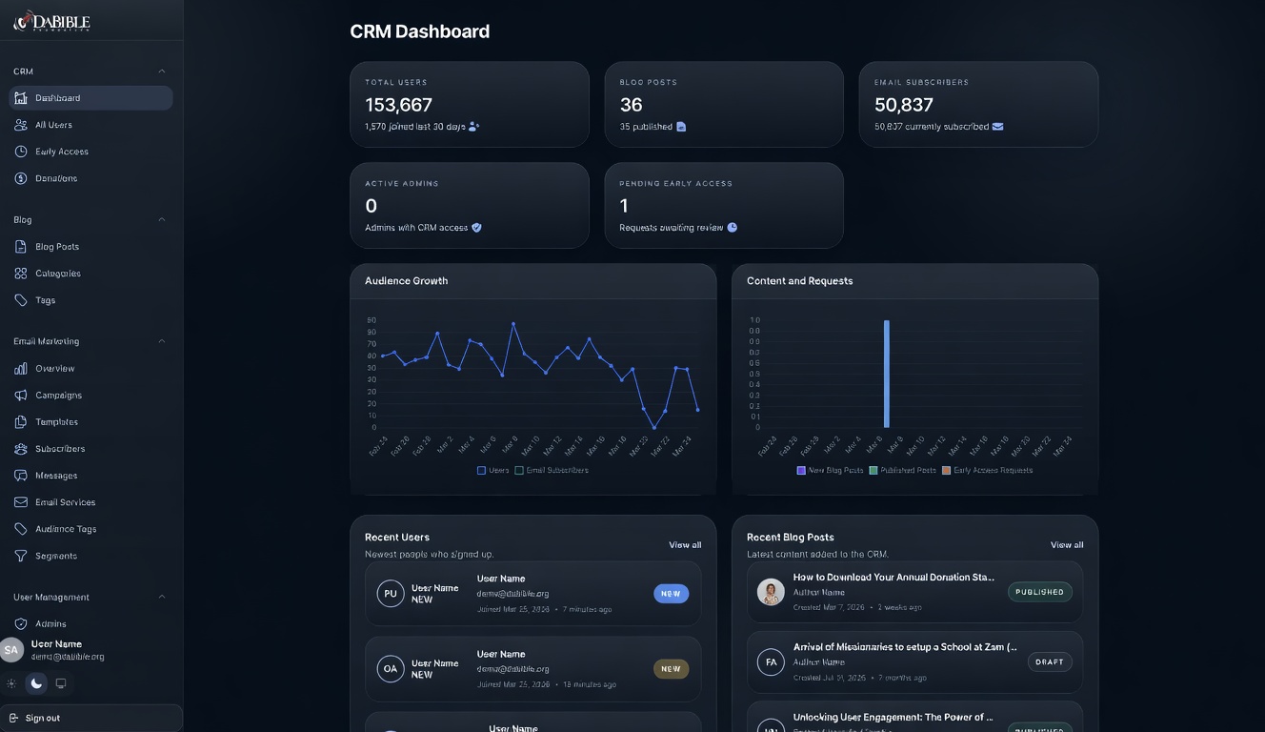Open 'How to Download Your Annual Donation' post
1265x732 pixels.
point(894,578)
